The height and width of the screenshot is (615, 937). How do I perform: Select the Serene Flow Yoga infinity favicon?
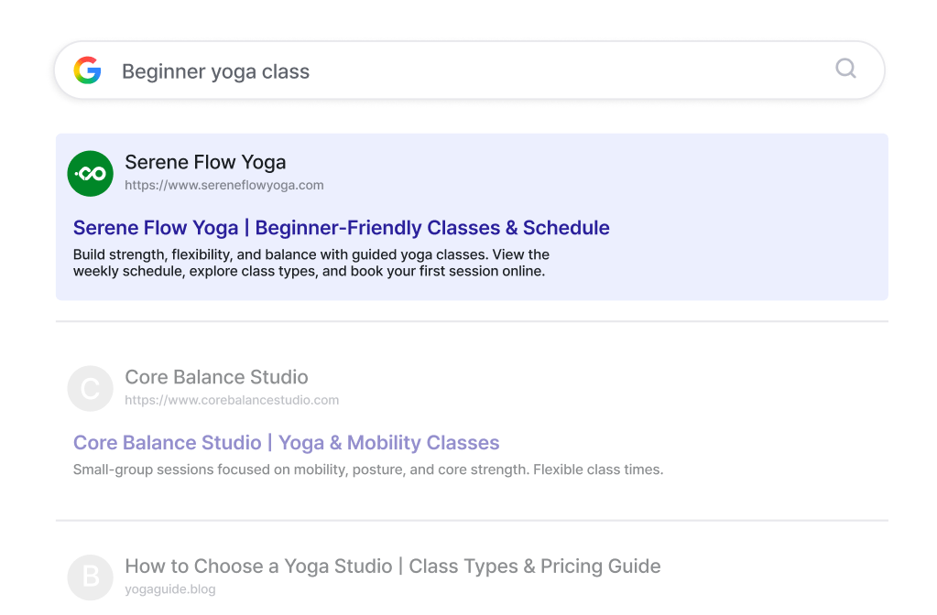[x=90, y=173]
